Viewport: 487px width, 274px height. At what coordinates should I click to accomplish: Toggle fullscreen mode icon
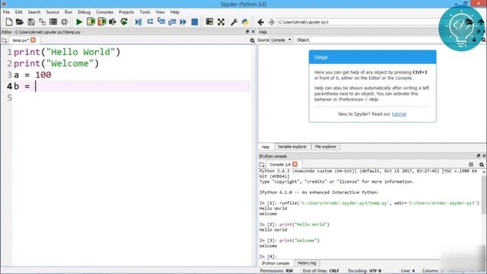pos(221,22)
